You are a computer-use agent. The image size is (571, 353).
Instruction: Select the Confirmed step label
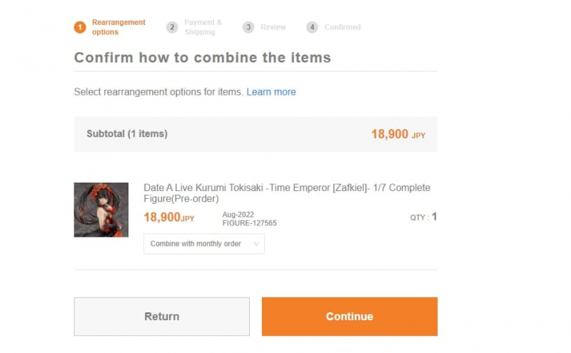pos(343,27)
